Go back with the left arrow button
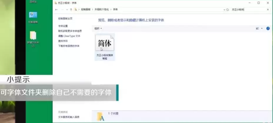273x123 pixels. point(56,10)
